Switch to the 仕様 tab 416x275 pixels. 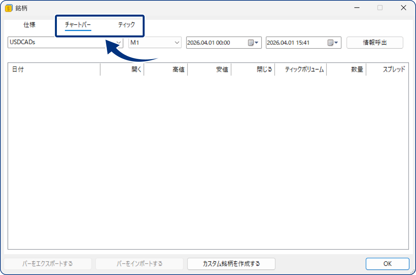point(29,25)
